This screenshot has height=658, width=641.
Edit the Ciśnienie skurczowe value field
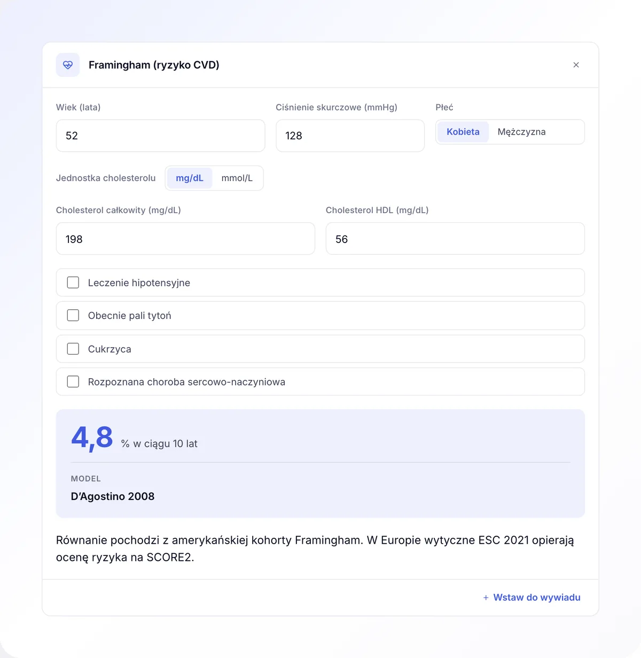click(x=350, y=136)
